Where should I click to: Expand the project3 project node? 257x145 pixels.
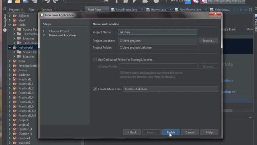point(10,120)
